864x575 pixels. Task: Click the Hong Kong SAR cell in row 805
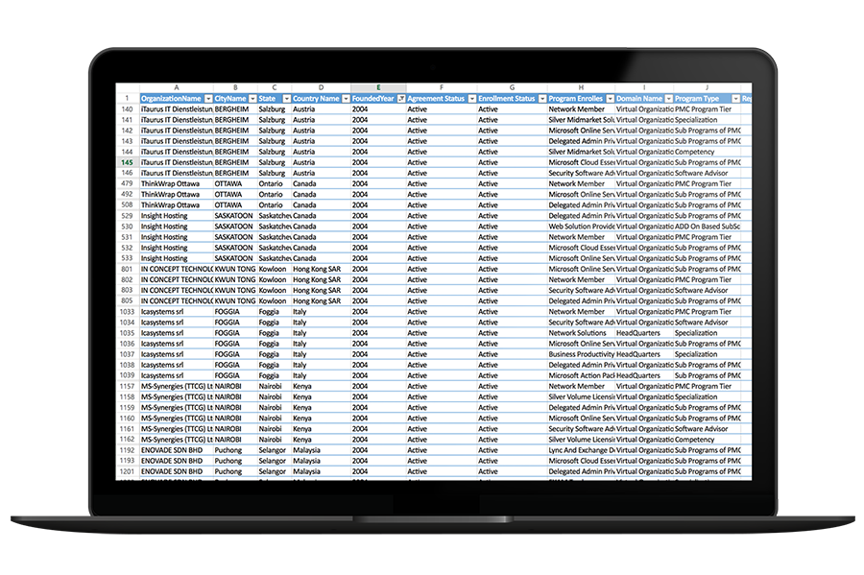tap(322, 301)
